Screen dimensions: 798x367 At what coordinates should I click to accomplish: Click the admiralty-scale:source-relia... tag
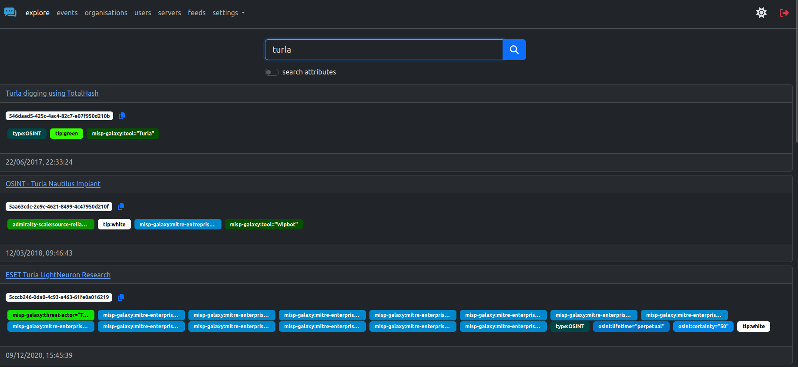click(x=51, y=225)
